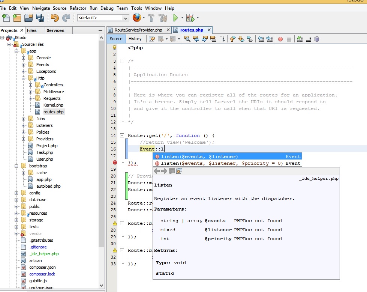Click the Redo arrow icon
Viewport: 367px width, 292px height.
point(66,18)
